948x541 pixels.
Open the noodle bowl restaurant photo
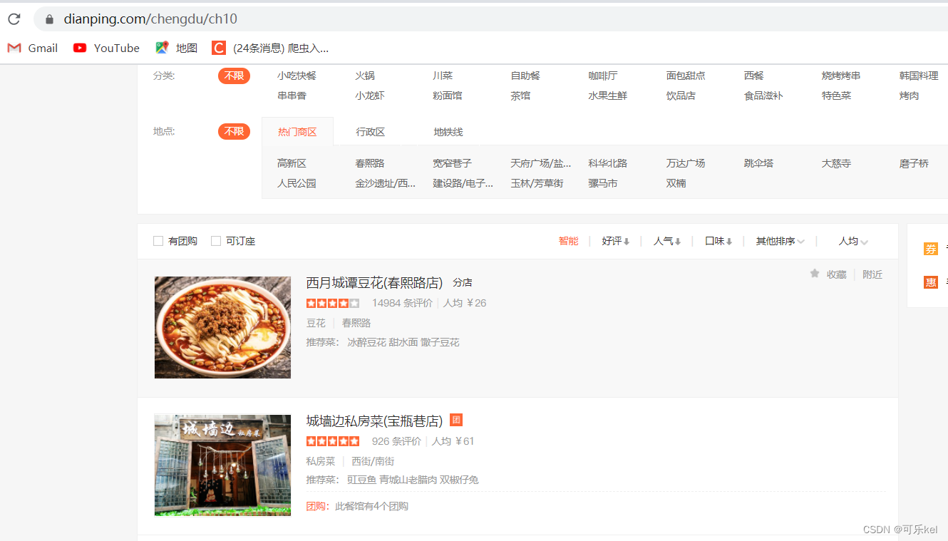pos(222,327)
